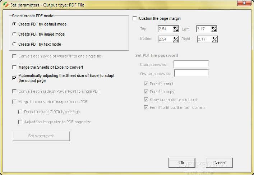Viewport: 254px width, 175px height.
Task: Uncheck Automatically adjusting the Sheet size option
Action: (14, 78)
